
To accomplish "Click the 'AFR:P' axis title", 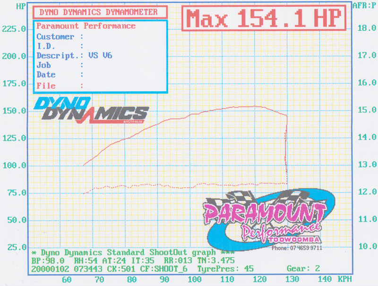I will pyautogui.click(x=364, y=6).
